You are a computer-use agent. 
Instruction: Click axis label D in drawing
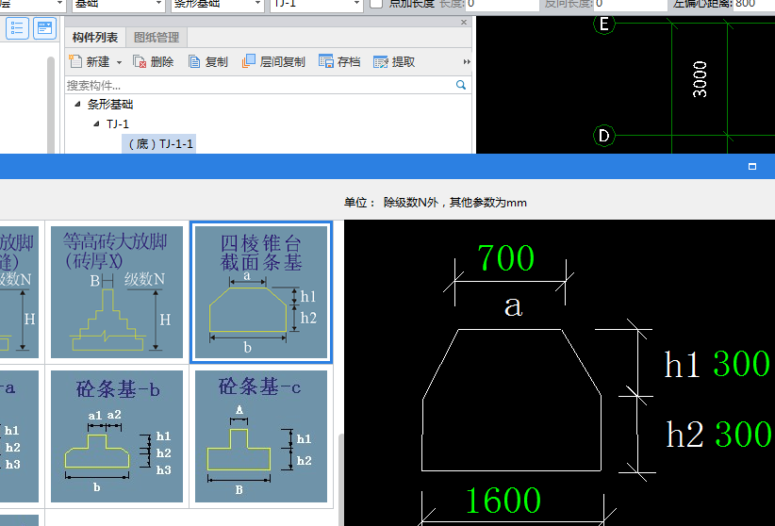pos(603,136)
